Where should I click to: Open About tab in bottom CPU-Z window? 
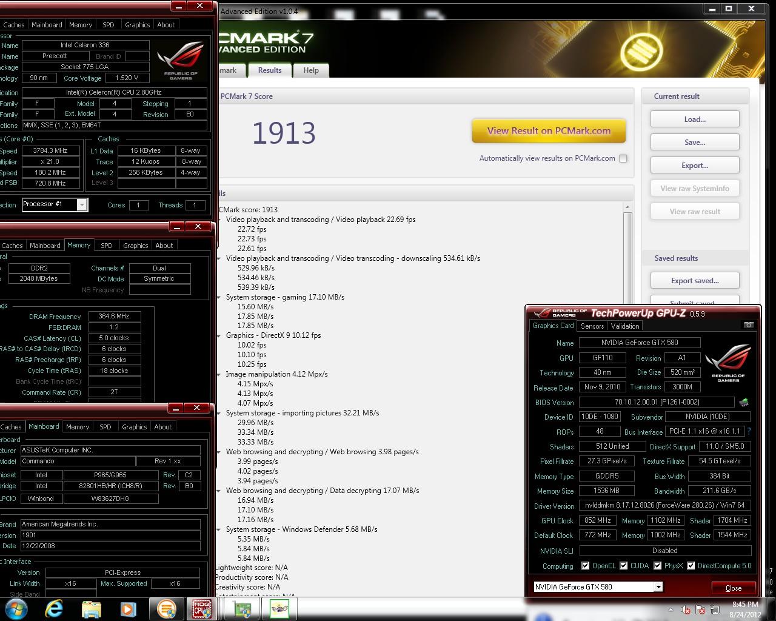[x=163, y=427]
